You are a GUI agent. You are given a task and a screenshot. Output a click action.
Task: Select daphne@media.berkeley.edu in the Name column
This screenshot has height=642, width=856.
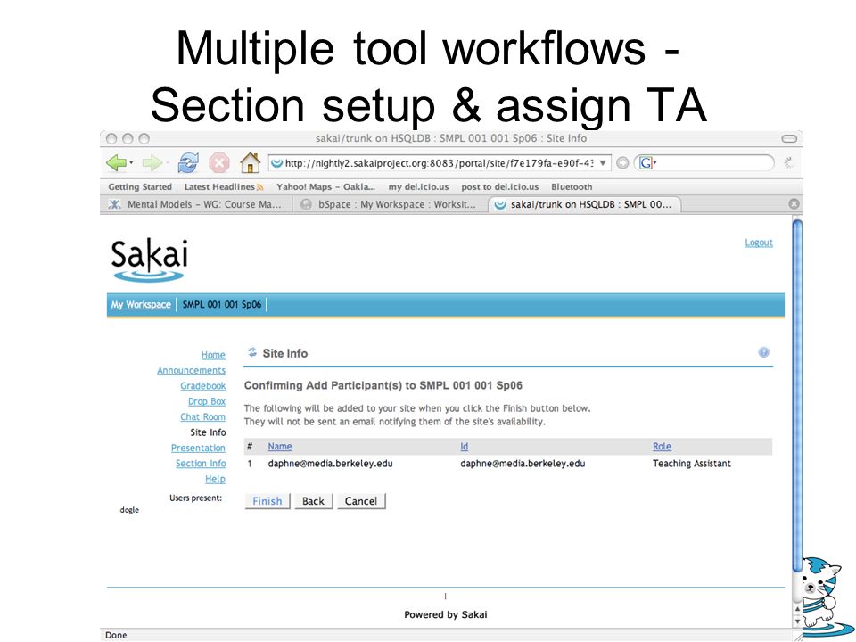click(x=330, y=464)
